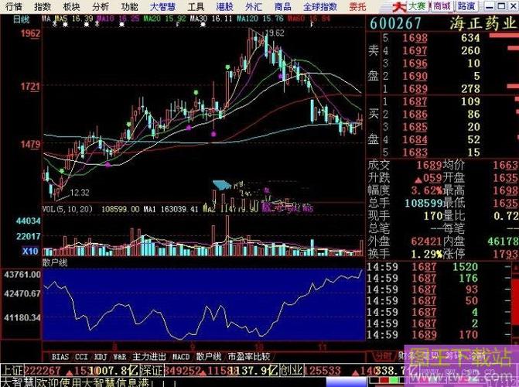519x387 pixels.
Task: Open the 外汇 menu
Action: pyautogui.click(x=254, y=6)
